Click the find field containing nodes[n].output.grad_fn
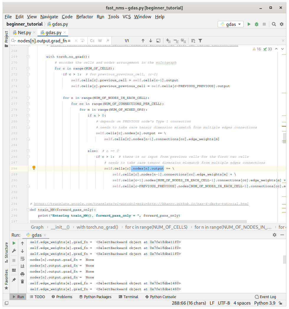 tap(44, 41)
